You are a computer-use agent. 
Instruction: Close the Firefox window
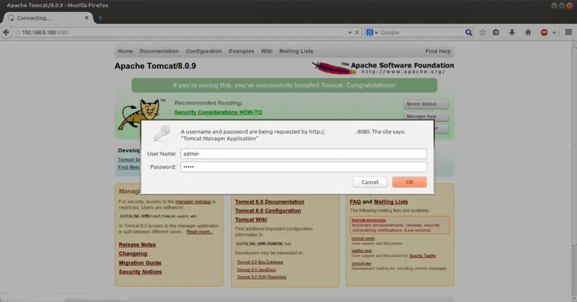click(569, 5)
